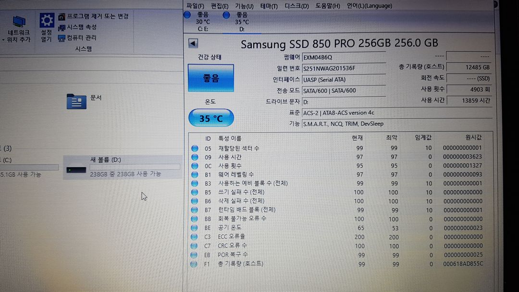Viewport: 519px width, 292px height.
Task: Click 컴퓨터 관리 in Explorer ribbon
Action: point(77,37)
